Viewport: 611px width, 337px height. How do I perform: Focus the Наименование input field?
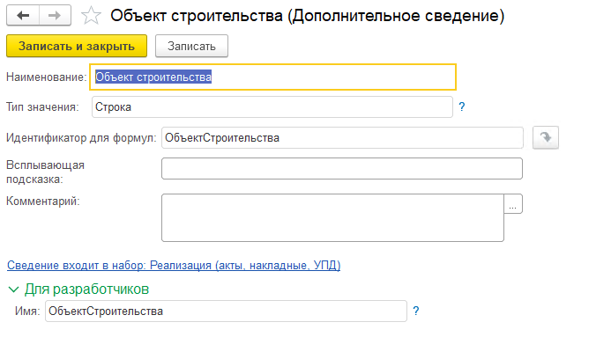click(272, 77)
